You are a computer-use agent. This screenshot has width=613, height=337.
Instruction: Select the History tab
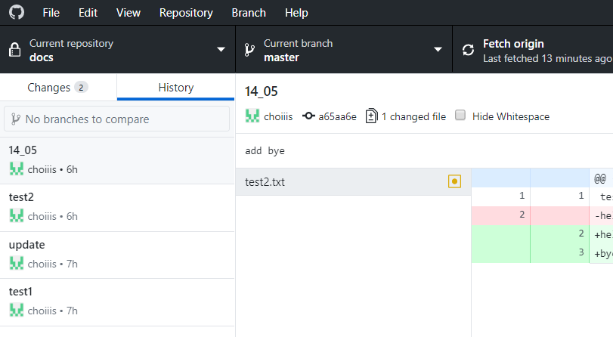tap(175, 88)
